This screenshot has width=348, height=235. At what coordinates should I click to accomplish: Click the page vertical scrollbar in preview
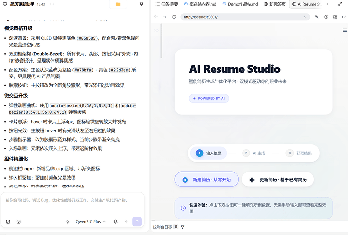161,41
